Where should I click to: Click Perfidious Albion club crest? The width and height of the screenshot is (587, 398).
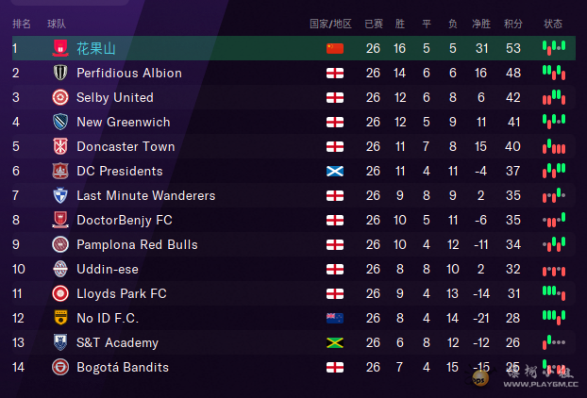pyautogui.click(x=60, y=73)
